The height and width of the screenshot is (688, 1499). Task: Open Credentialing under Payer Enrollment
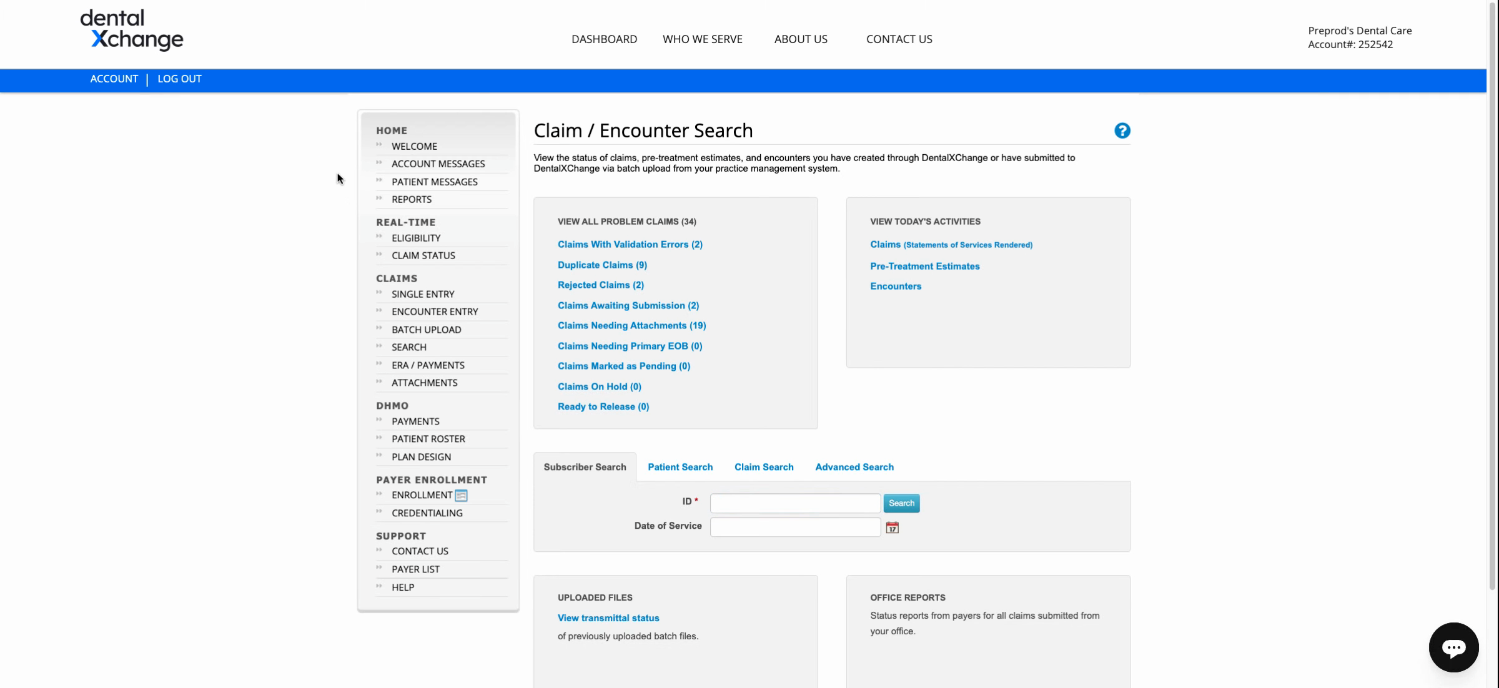tap(427, 513)
